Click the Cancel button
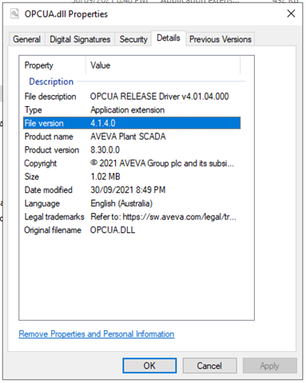 [209, 365]
